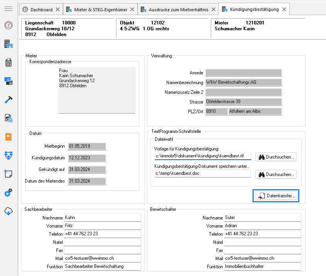Viewport: 326px width, 276px height.
Task: Edit Bewirtschafter Funktion field Immobilienbuchhalter
Action: [x=262, y=266]
